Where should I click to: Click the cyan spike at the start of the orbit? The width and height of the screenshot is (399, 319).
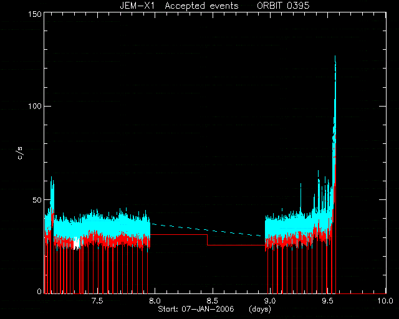point(52,188)
